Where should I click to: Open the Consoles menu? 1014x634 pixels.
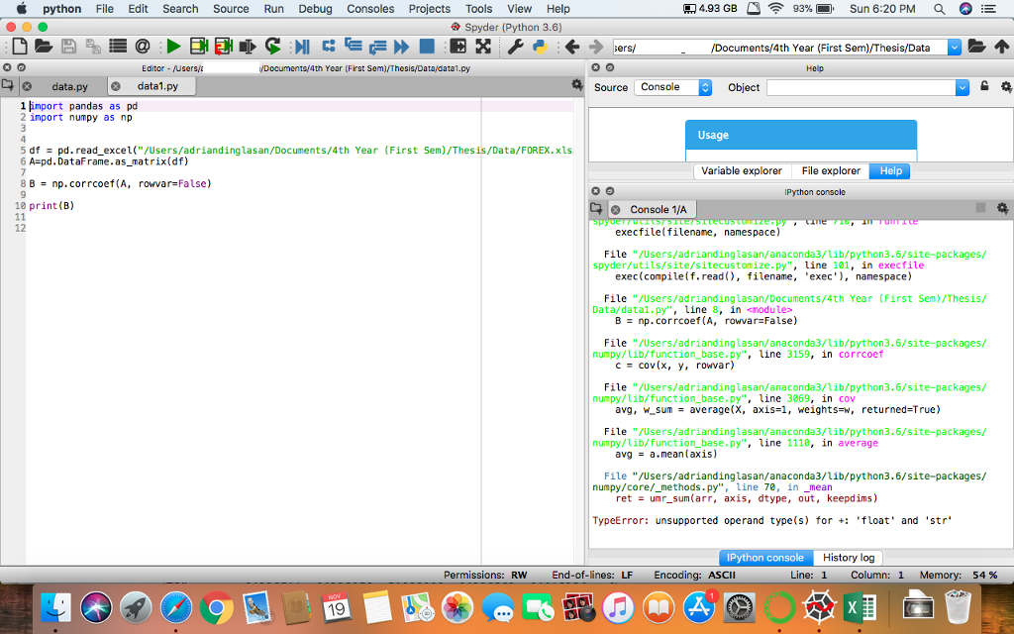(x=370, y=9)
